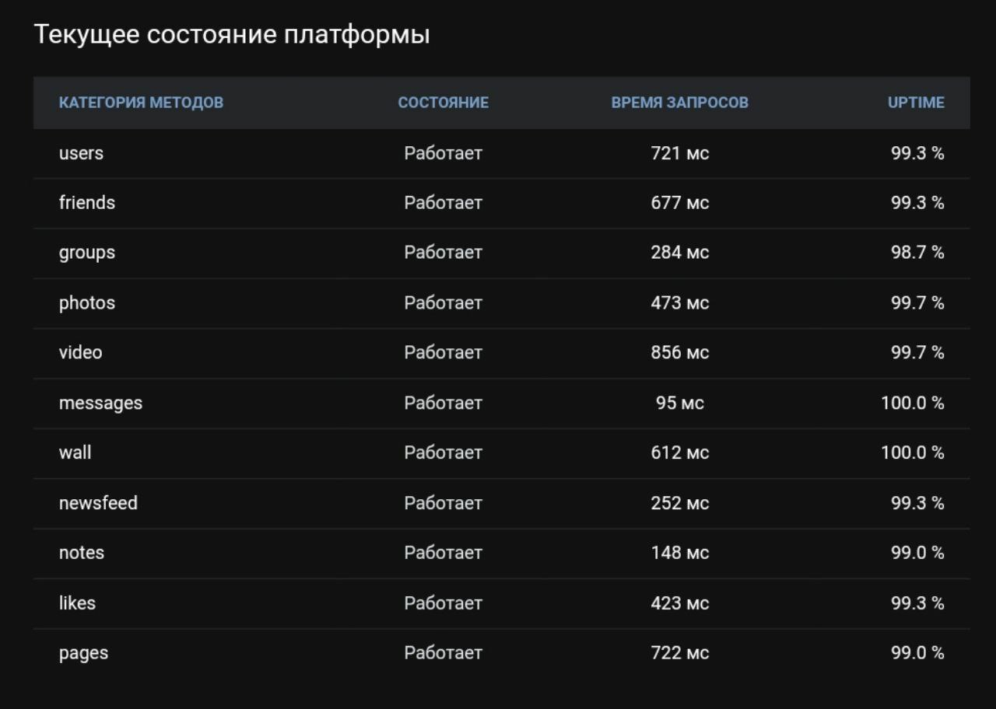996x709 pixels.
Task: Open the likes method category
Action: tap(77, 603)
